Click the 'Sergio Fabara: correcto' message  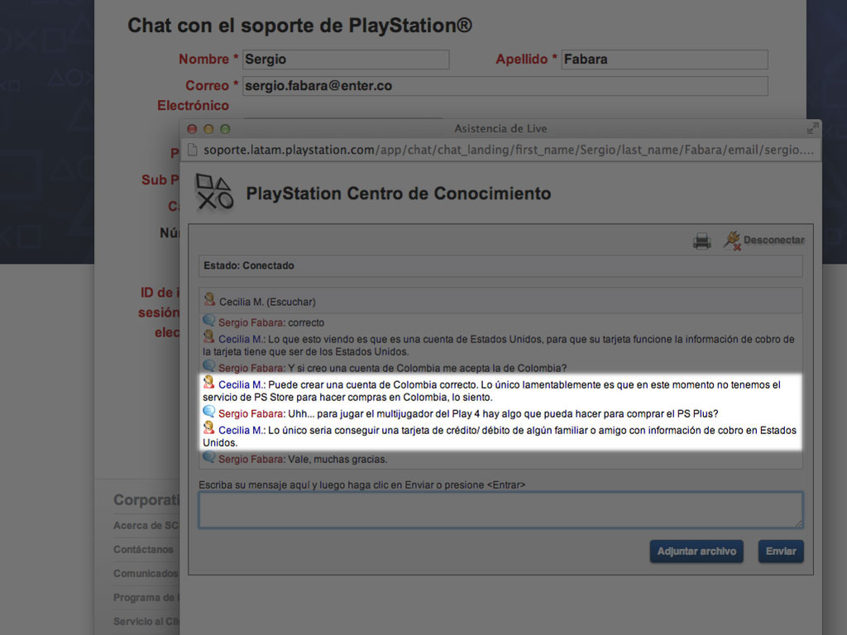point(271,323)
